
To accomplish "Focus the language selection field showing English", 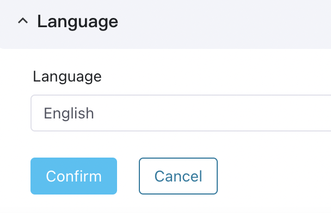I will point(181,113).
